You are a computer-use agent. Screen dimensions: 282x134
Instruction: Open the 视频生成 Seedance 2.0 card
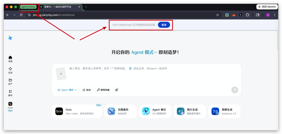224,111
